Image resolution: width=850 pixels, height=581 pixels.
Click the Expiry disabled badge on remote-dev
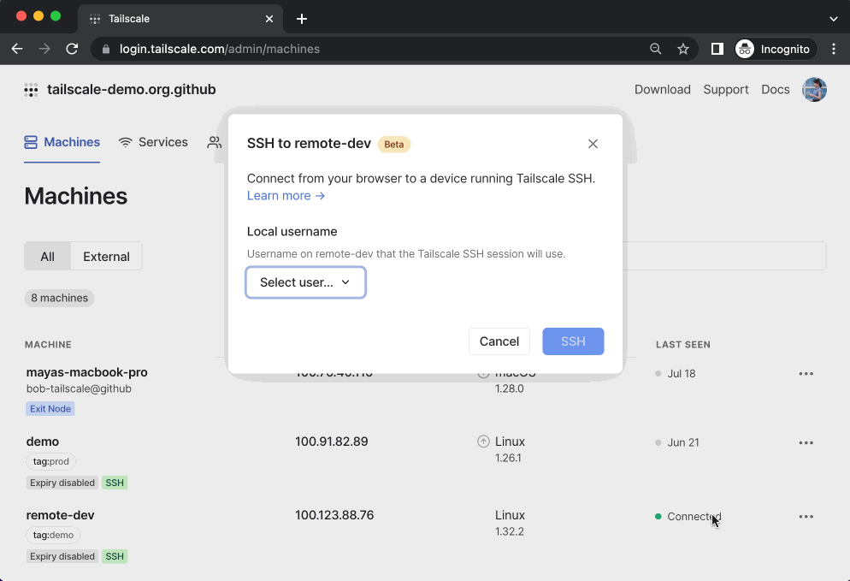pyautogui.click(x=62, y=556)
